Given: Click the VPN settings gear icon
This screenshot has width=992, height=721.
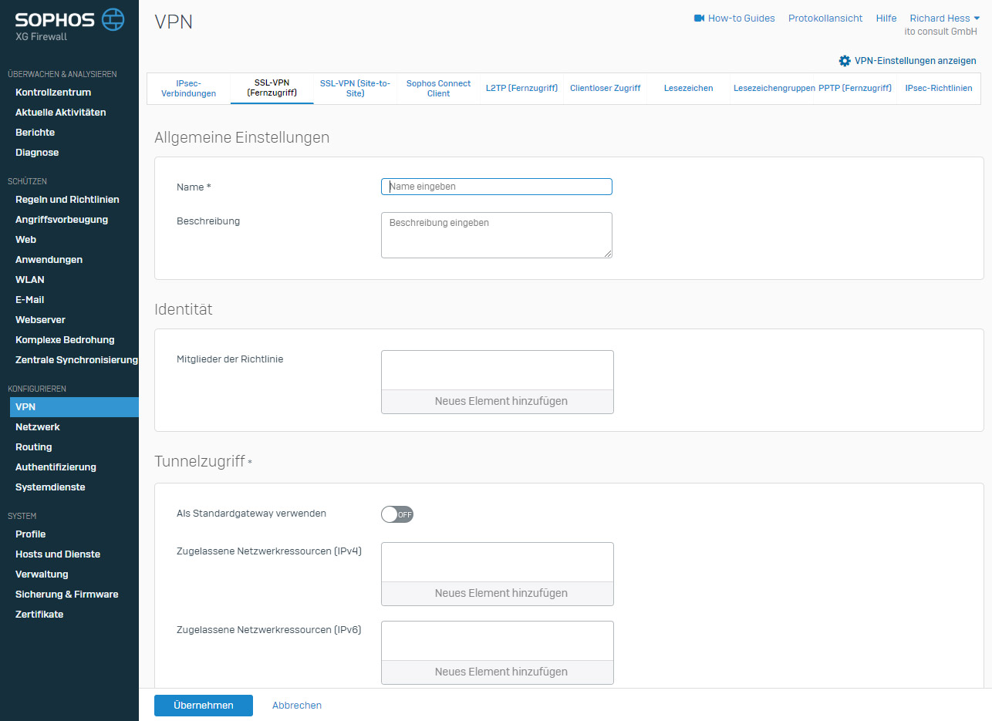Looking at the screenshot, I should [x=845, y=61].
